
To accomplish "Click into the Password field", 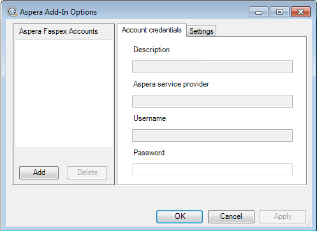I will pos(212,170).
